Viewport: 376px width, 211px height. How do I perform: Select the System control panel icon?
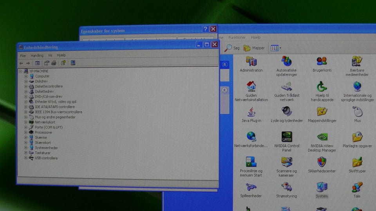pos(322,187)
